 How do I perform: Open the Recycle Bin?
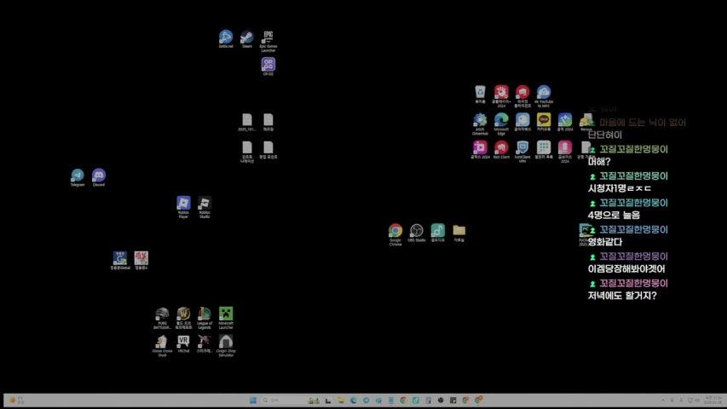coord(480,92)
